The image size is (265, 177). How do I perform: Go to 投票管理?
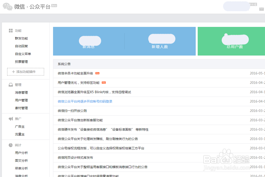tap(22, 62)
